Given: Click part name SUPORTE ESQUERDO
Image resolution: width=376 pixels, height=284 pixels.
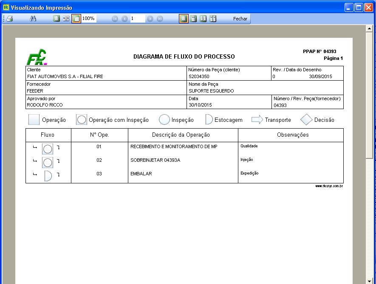Looking at the screenshot, I should pyautogui.click(x=211, y=91).
